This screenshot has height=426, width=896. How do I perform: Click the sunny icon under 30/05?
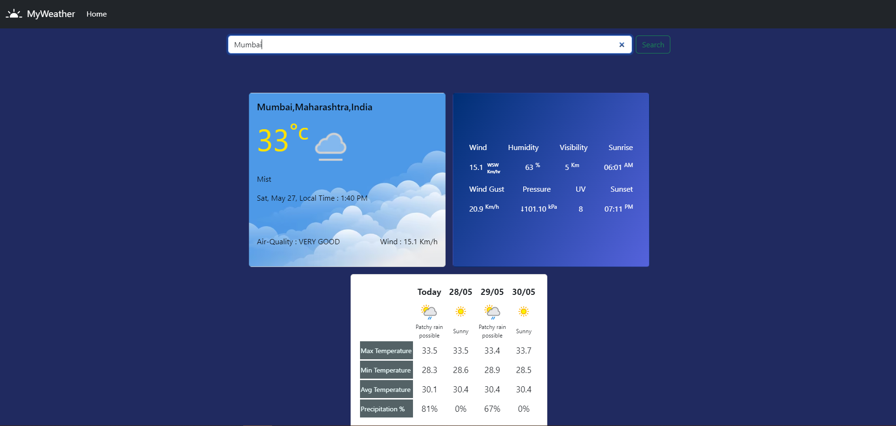[523, 311]
